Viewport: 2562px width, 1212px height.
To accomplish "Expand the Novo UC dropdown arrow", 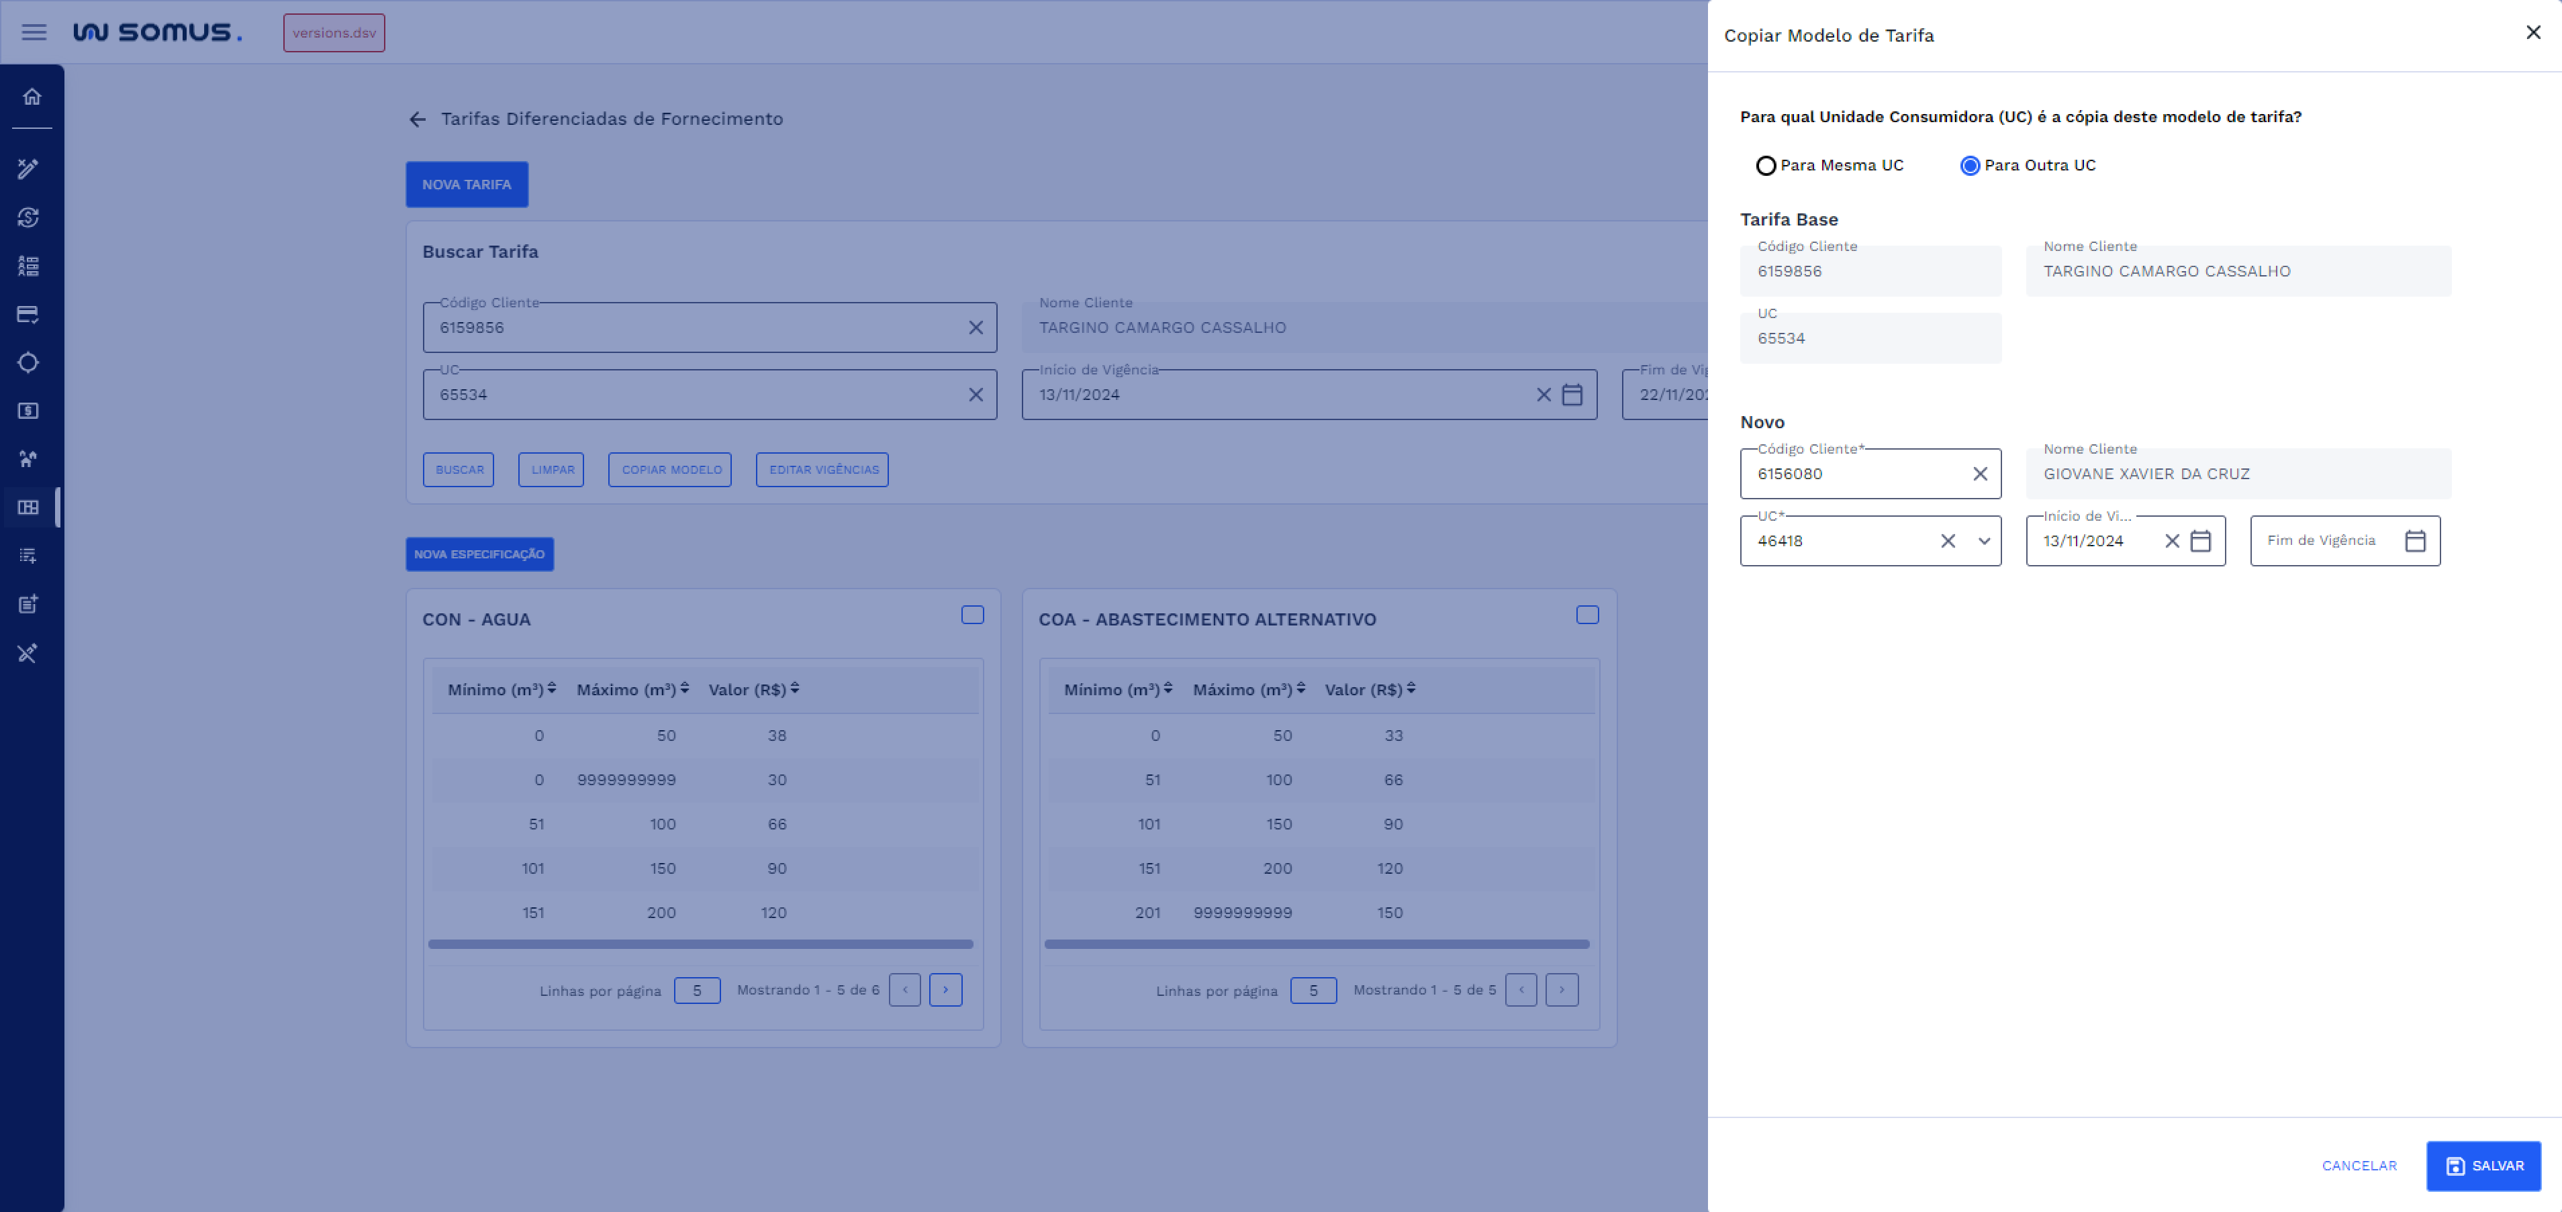I will [1983, 541].
